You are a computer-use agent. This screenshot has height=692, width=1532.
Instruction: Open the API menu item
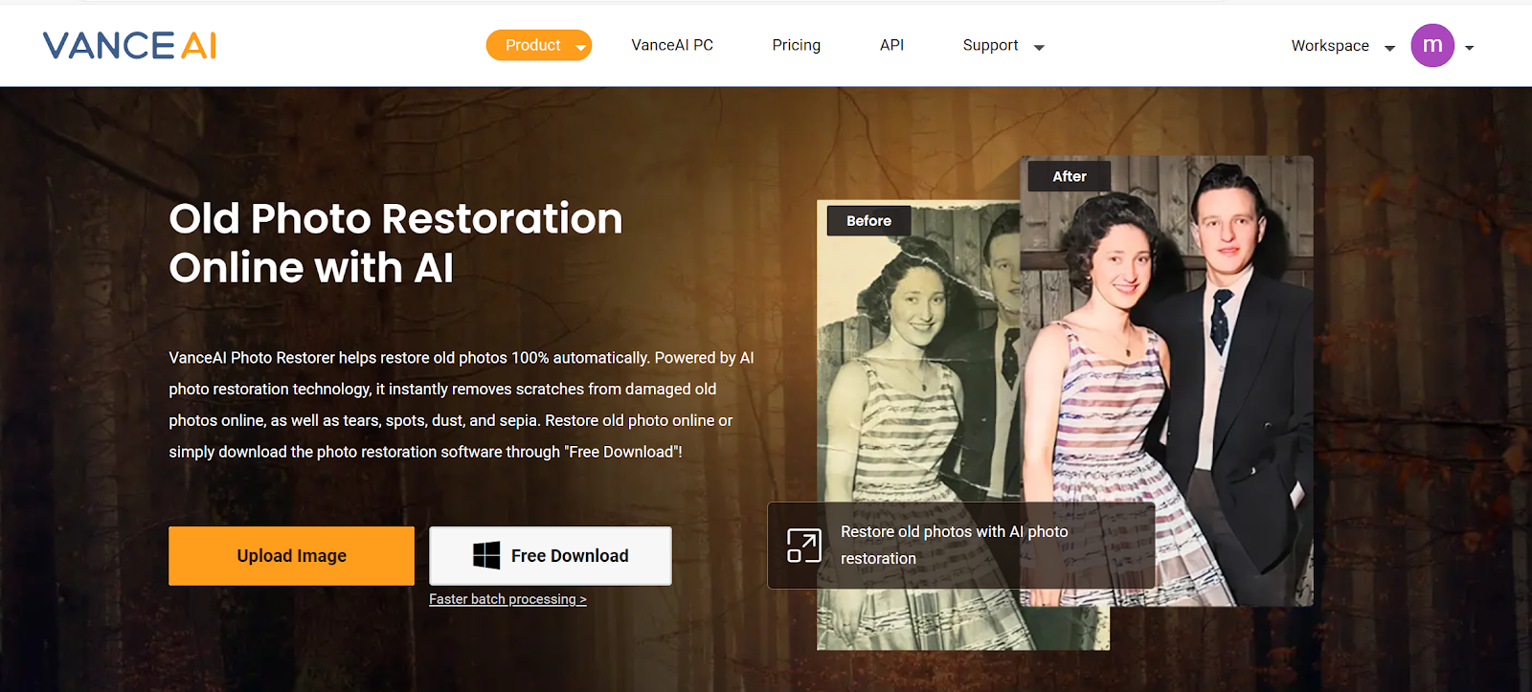(891, 45)
